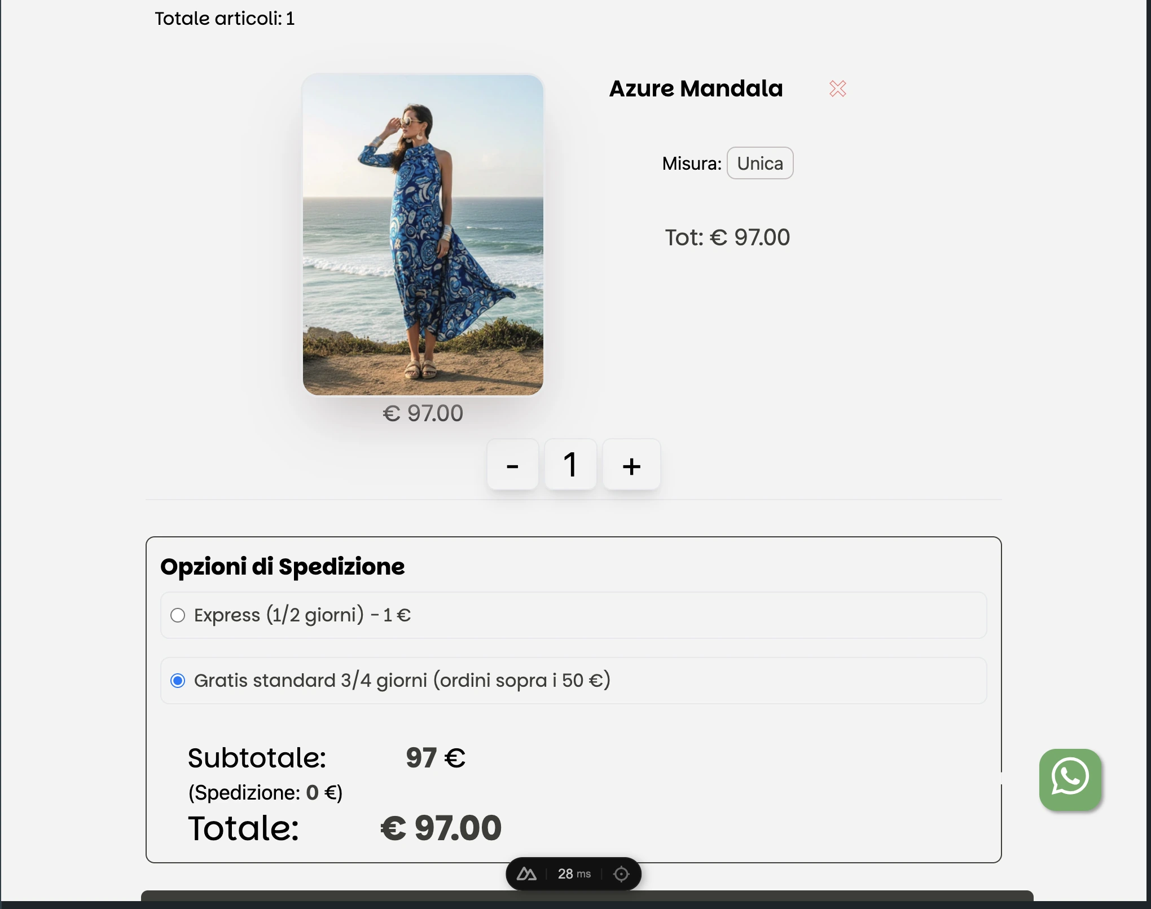Activate the DevTools inspector crosshair icon

coord(621,873)
